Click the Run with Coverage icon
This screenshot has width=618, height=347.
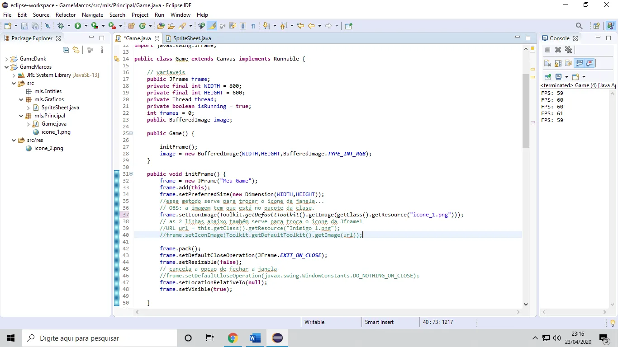95,26
